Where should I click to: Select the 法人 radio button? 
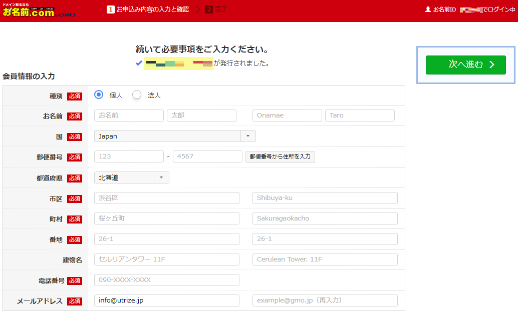tap(136, 94)
